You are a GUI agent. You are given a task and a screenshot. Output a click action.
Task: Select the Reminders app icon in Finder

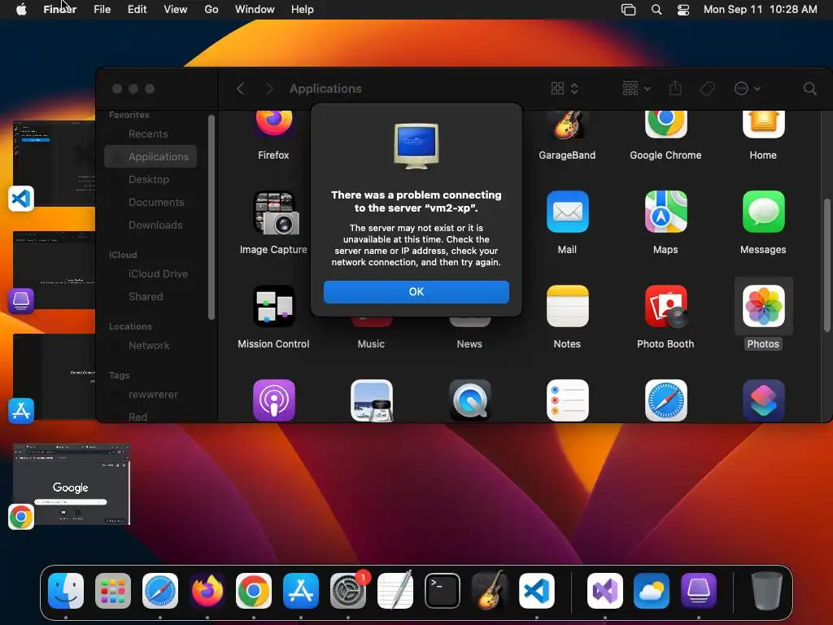coord(567,400)
